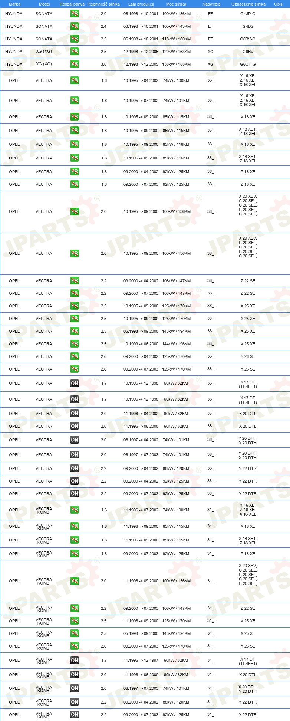Image resolution: width=290 pixels, height=721 pixels.
Task: Click the Moc silnika column header
Action: click(x=176, y=4)
